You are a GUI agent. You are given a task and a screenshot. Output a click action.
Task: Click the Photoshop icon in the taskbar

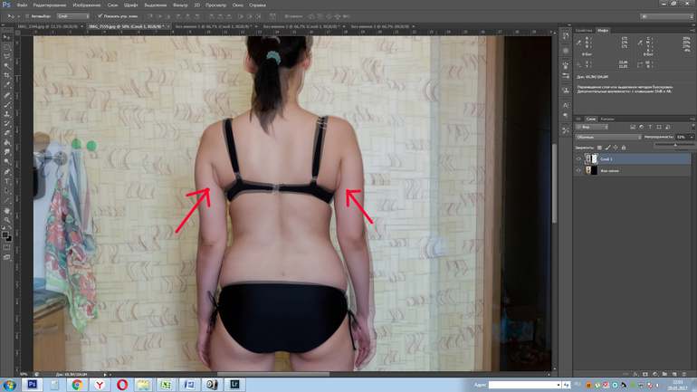[x=33, y=385]
